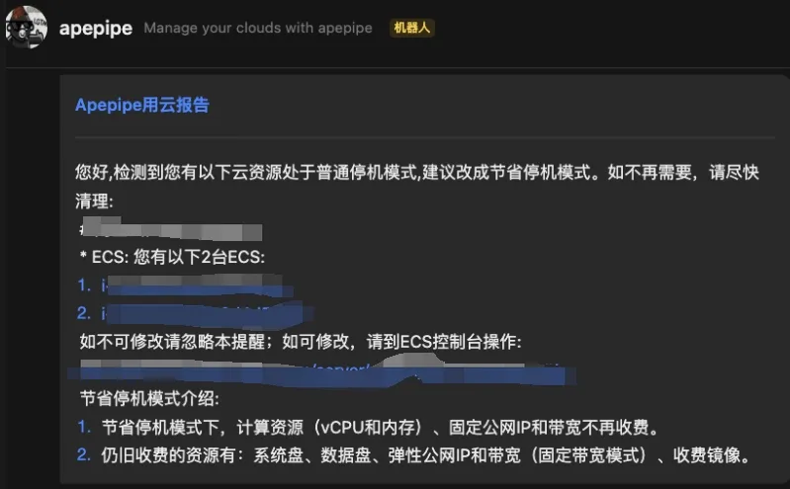Click the apepipe bot avatar image

[x=27, y=28]
